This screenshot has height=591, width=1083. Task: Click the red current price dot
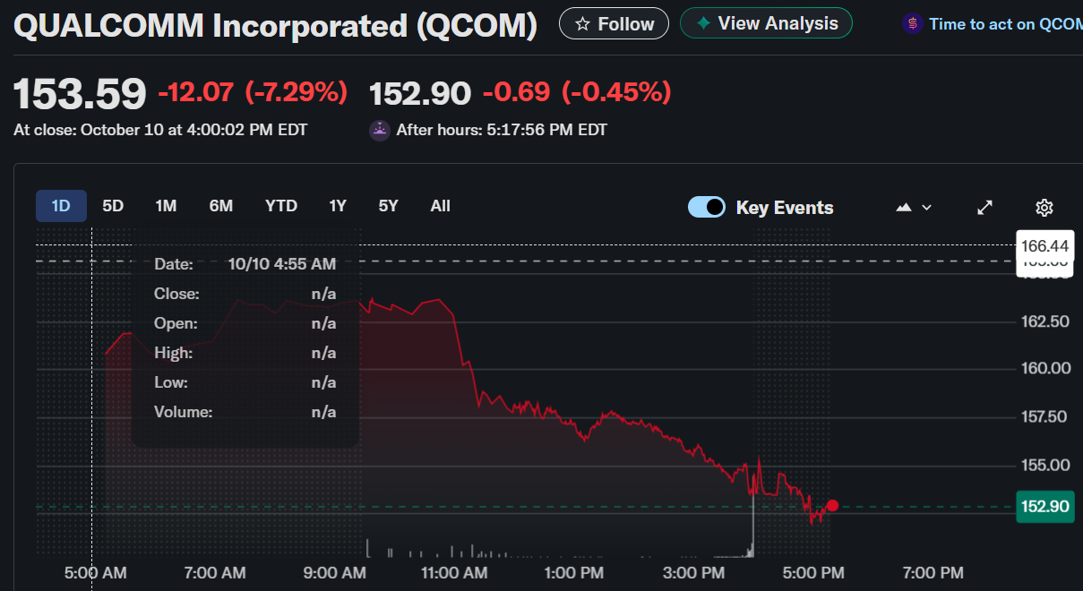[833, 506]
